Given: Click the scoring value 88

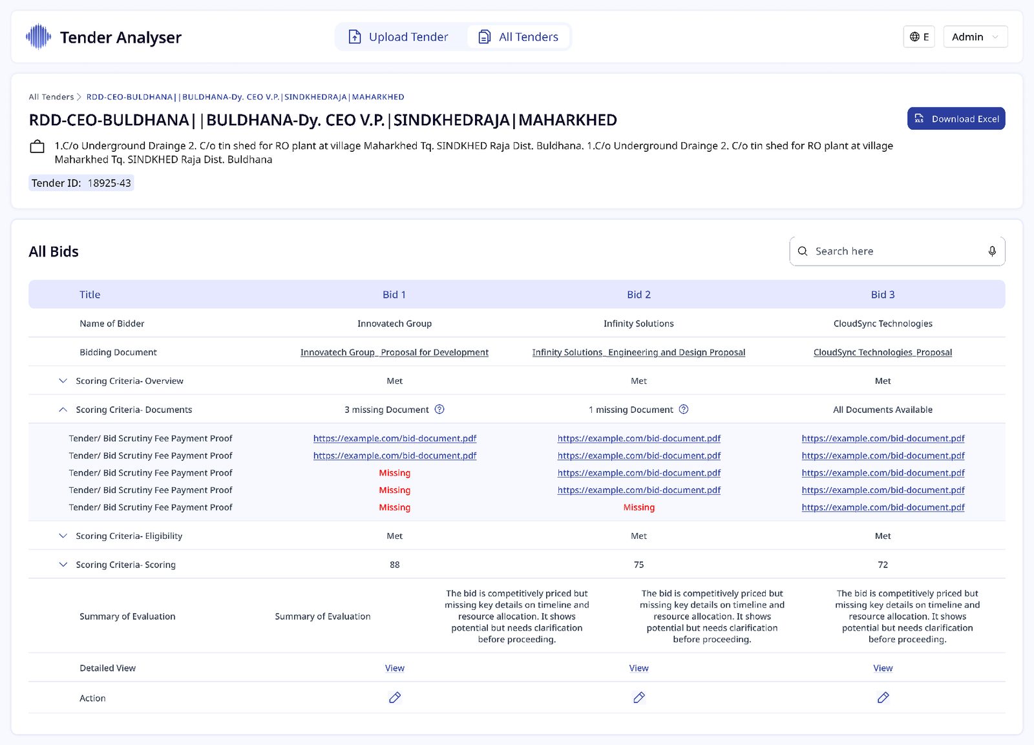Looking at the screenshot, I should (x=394, y=564).
